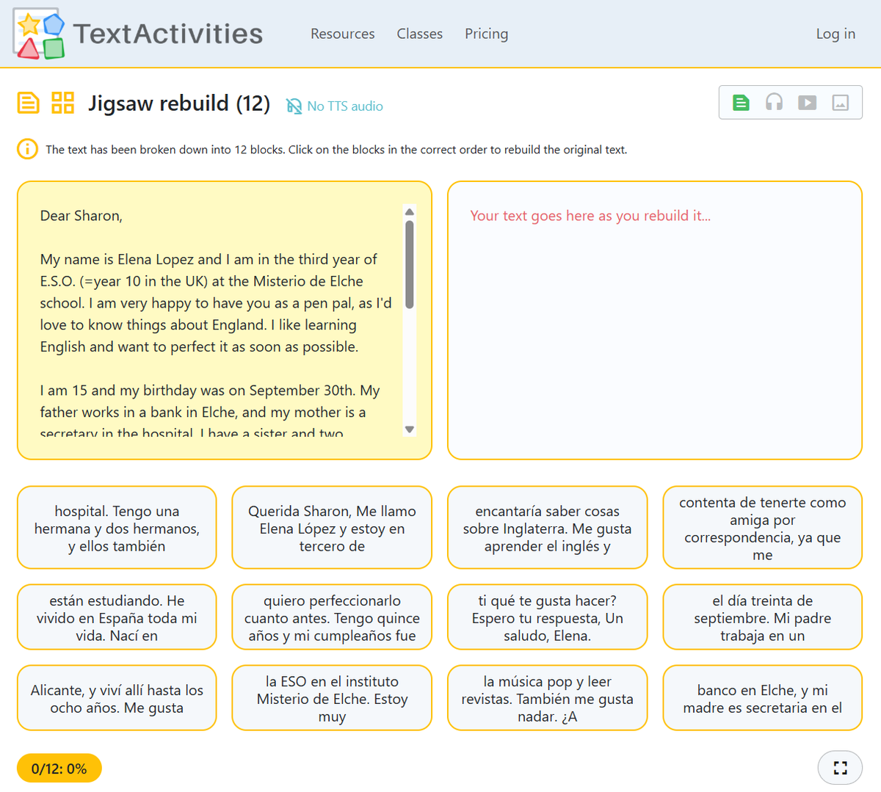Select the block "están estudiando. He vivido"
The width and height of the screenshot is (881, 792).
117,617
